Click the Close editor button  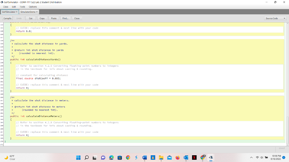pos(77,18)
